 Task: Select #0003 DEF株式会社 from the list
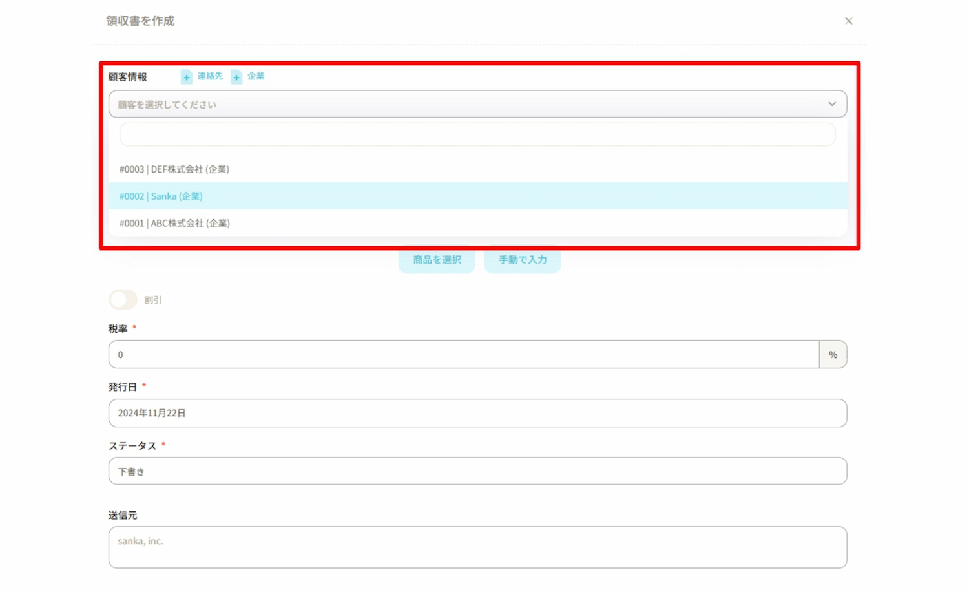point(174,169)
